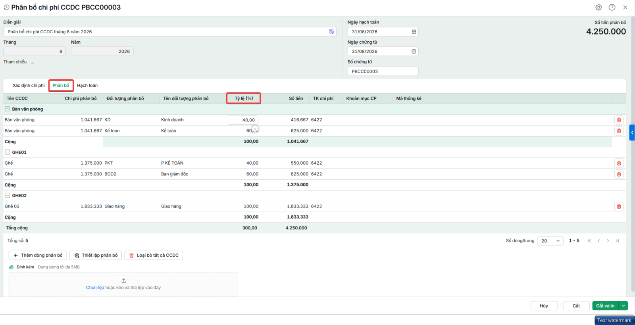The width and height of the screenshot is (635, 325).
Task: Click the Khoản mục CP column header
Action: [361, 98]
